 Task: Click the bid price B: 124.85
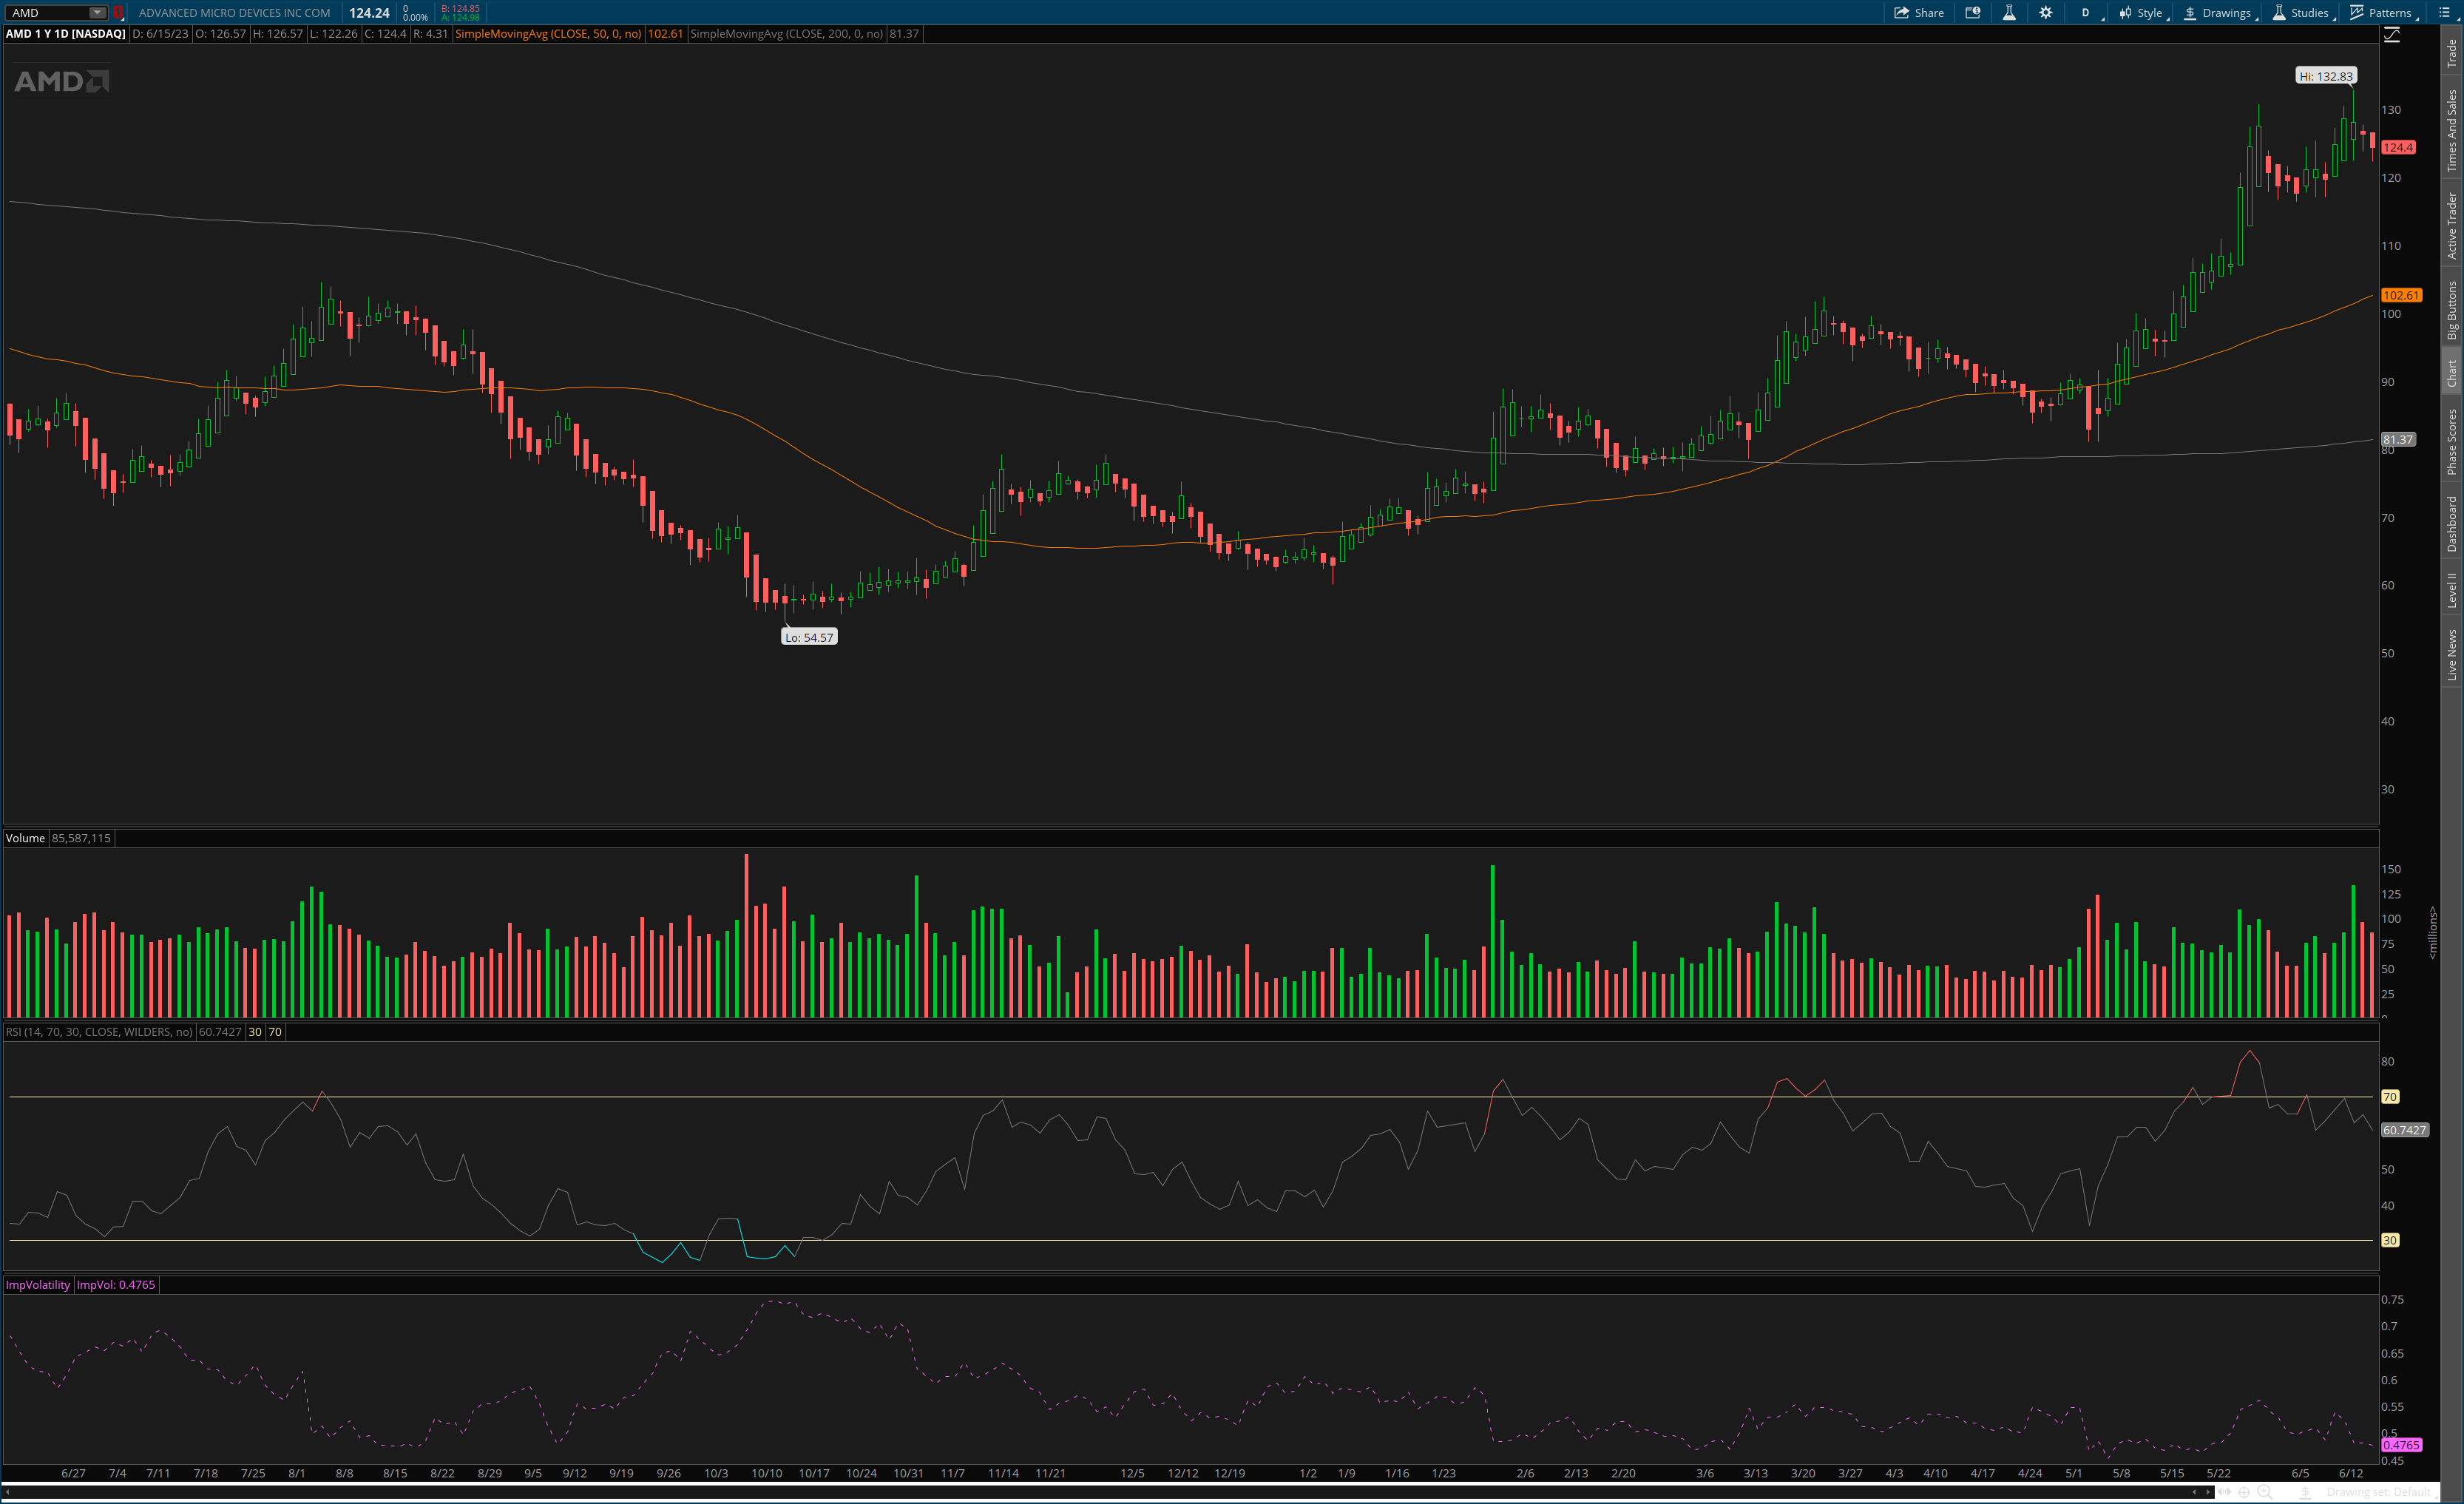[460, 8]
